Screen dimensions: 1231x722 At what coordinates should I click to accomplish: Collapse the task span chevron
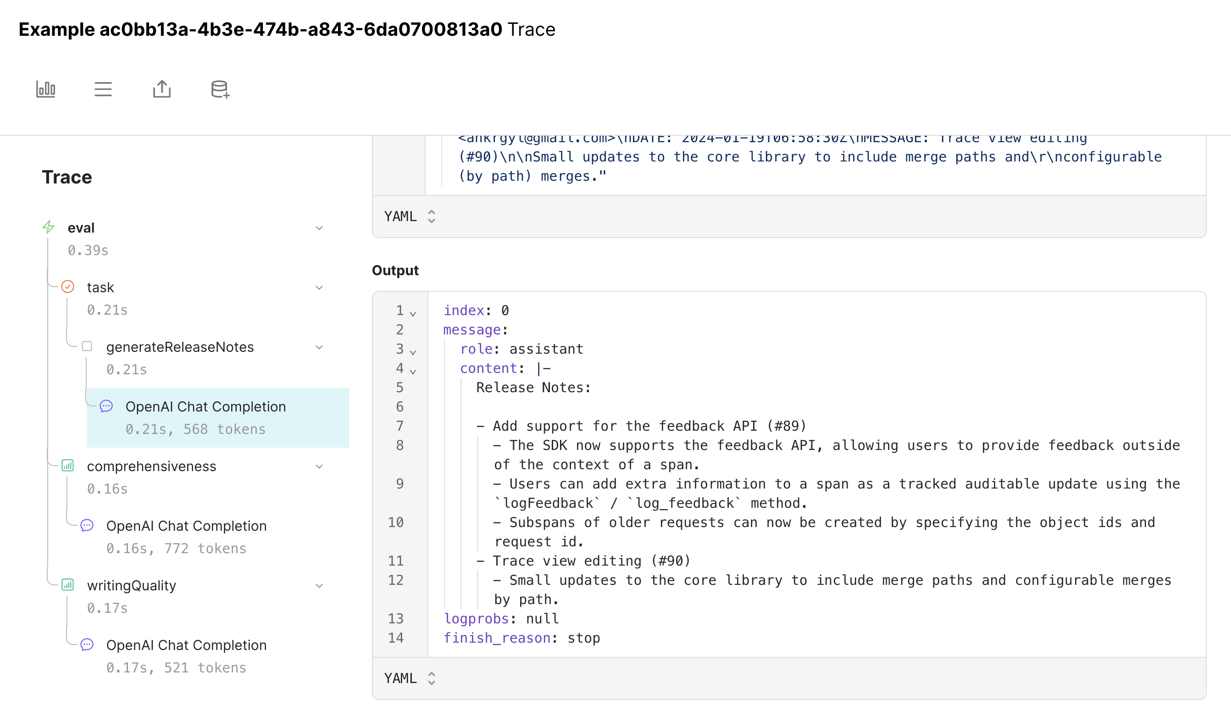(x=319, y=288)
